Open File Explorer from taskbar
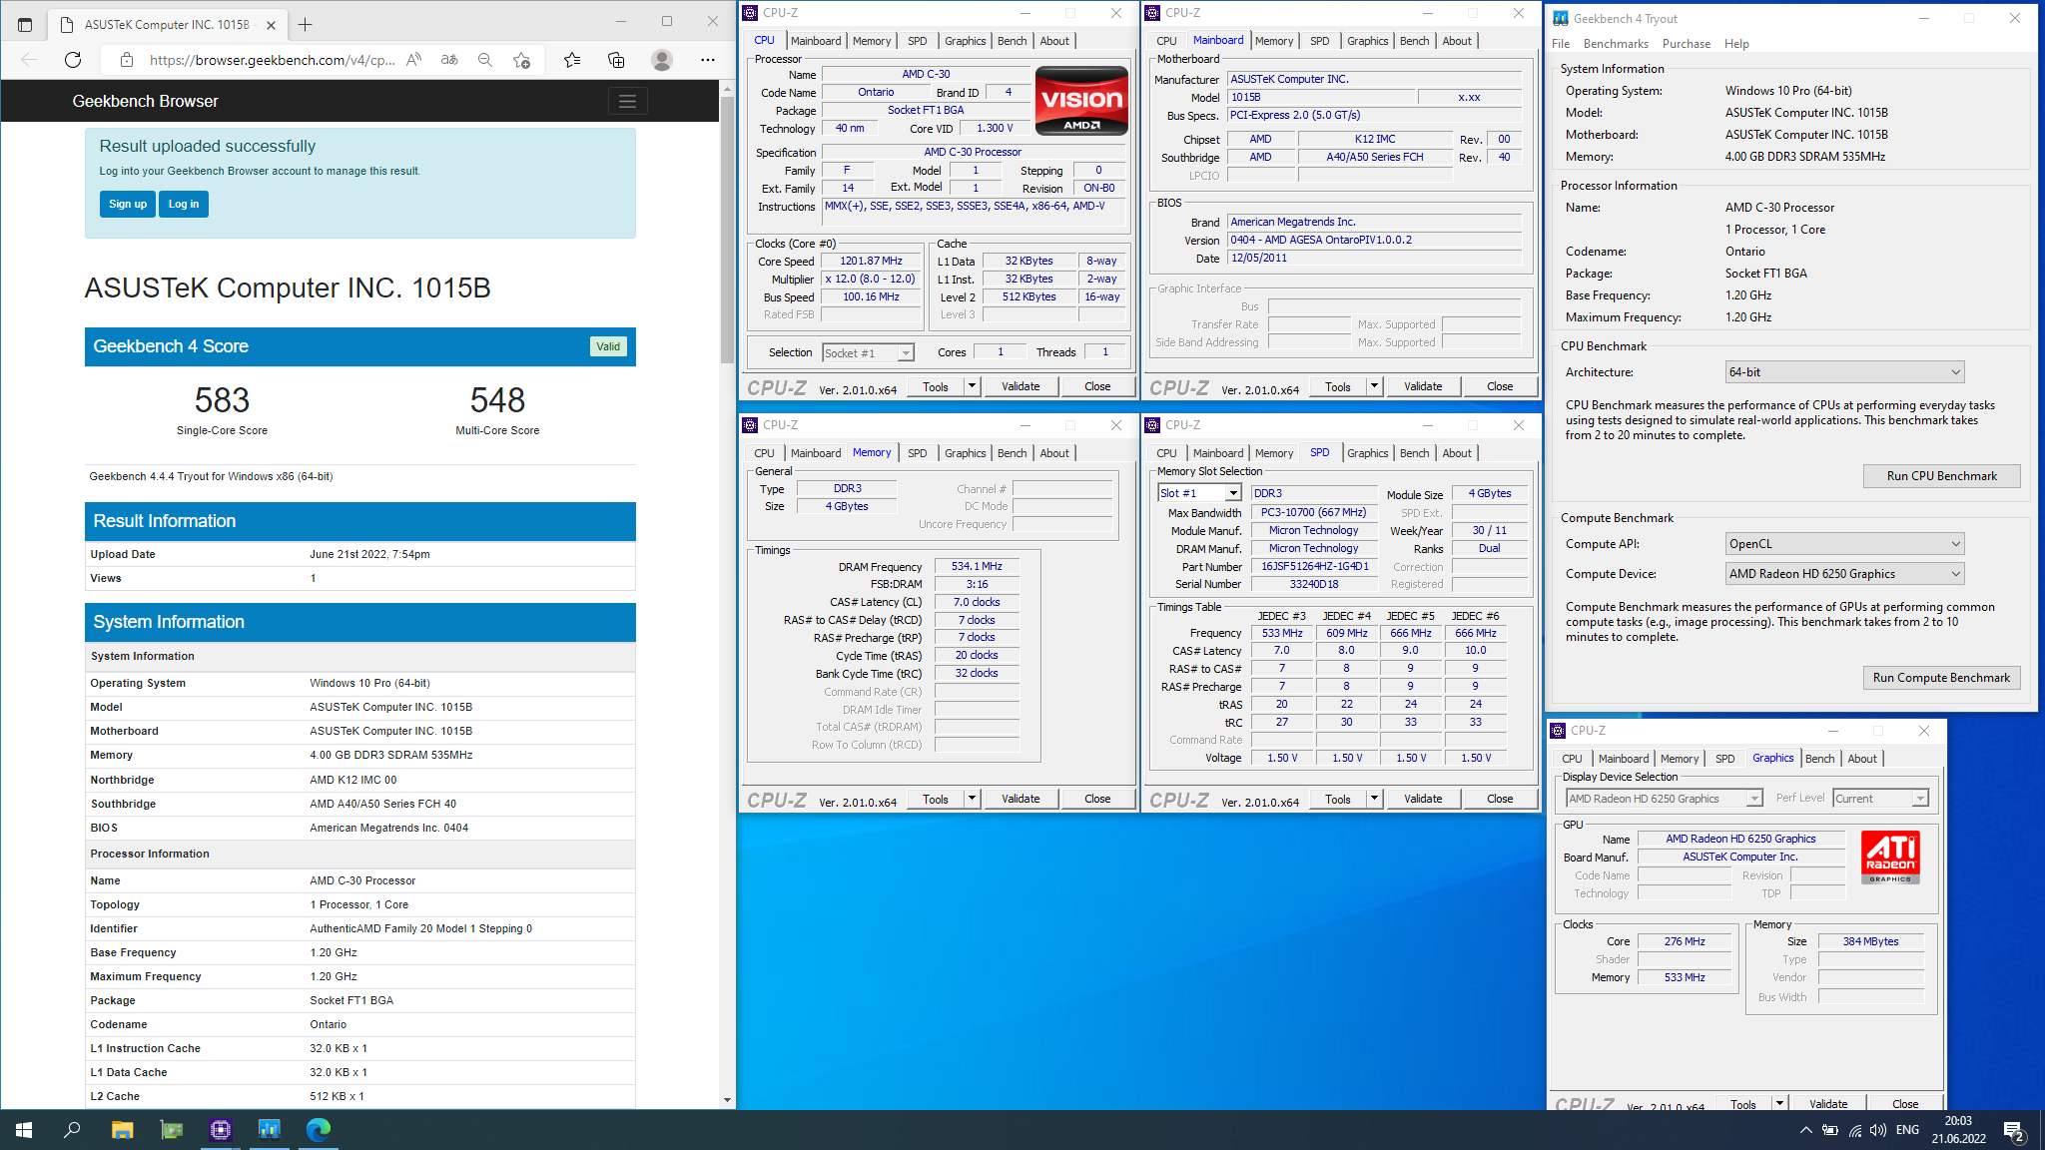Image resolution: width=2045 pixels, height=1150 pixels. (x=122, y=1129)
